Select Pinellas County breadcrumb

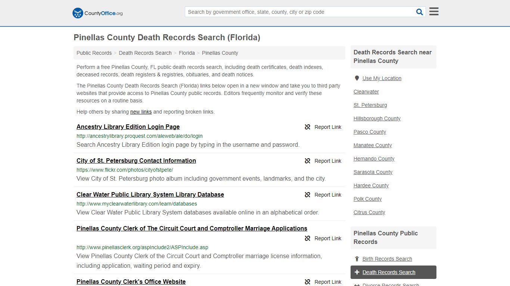click(x=220, y=53)
